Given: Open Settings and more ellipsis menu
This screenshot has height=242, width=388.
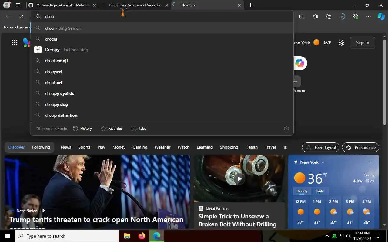Looking at the screenshot, I should point(369,16).
